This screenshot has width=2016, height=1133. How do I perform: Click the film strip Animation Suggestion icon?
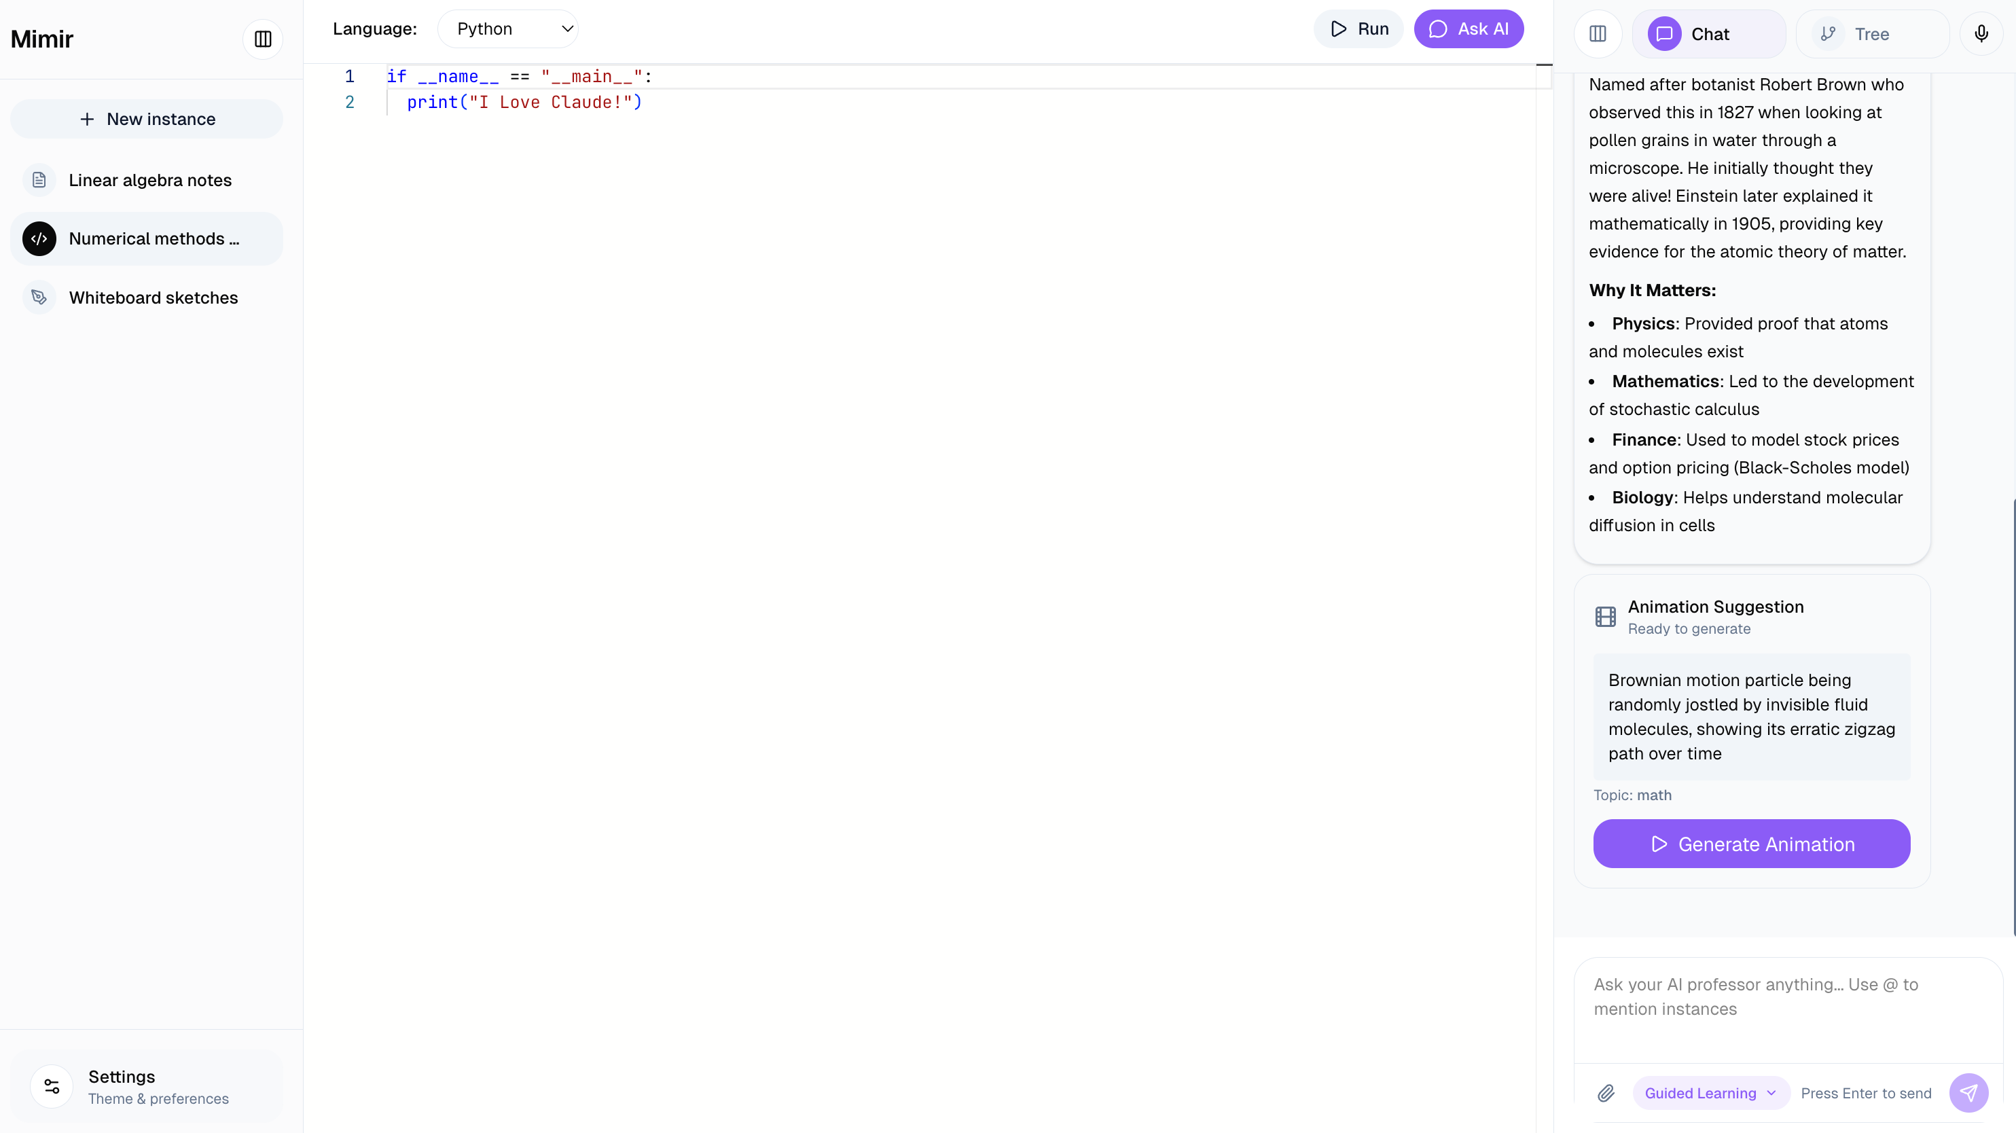(1605, 617)
